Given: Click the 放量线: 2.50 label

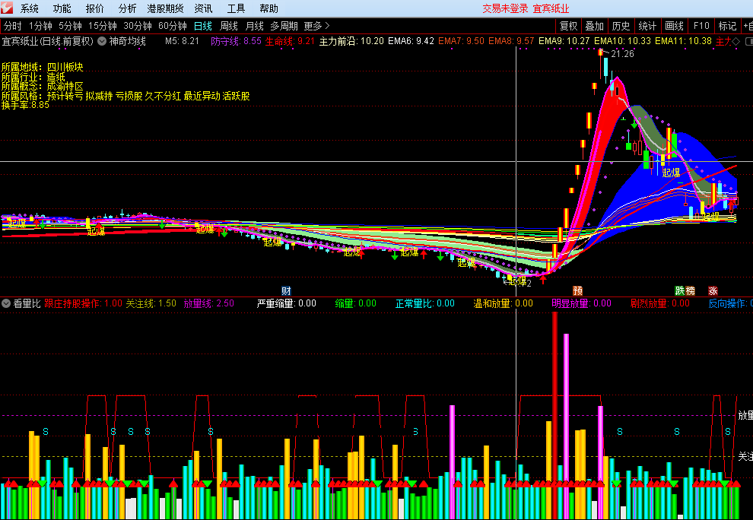Looking at the screenshot, I should point(209,303).
